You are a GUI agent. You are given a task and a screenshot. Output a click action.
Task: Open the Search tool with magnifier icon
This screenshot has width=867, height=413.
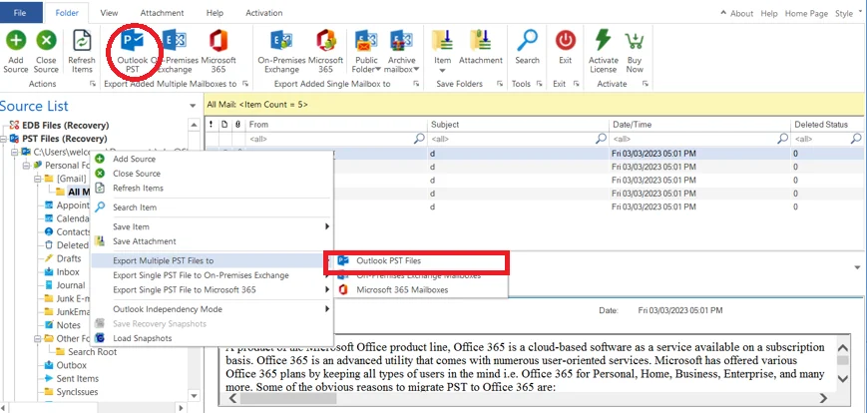(x=527, y=40)
